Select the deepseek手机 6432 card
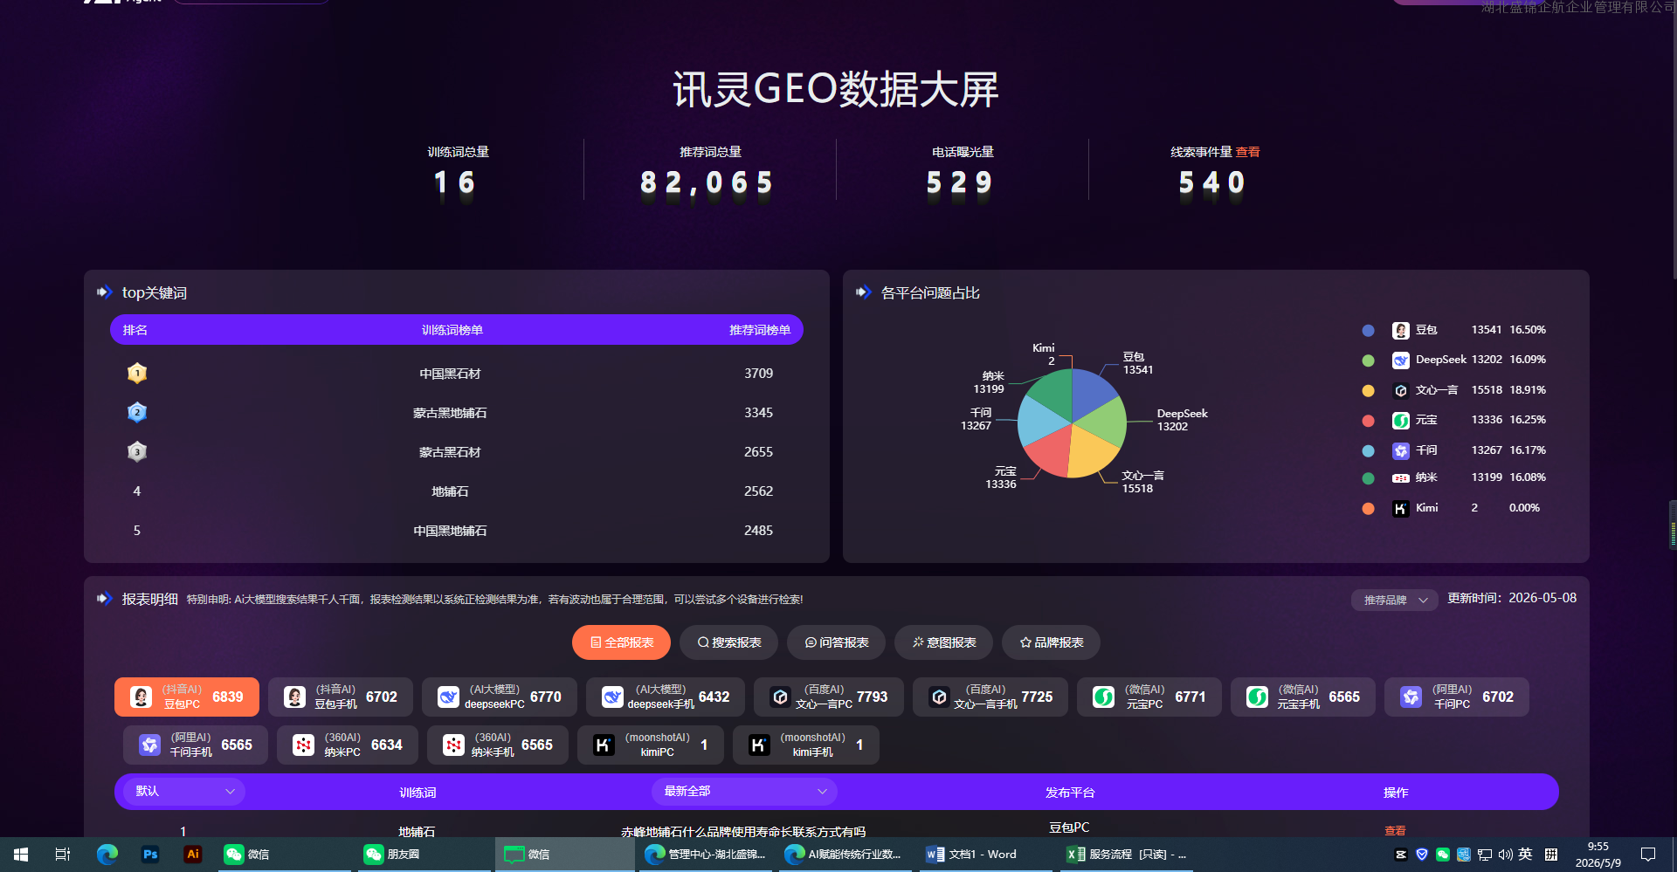This screenshot has height=872, width=1677. pyautogui.click(x=666, y=697)
